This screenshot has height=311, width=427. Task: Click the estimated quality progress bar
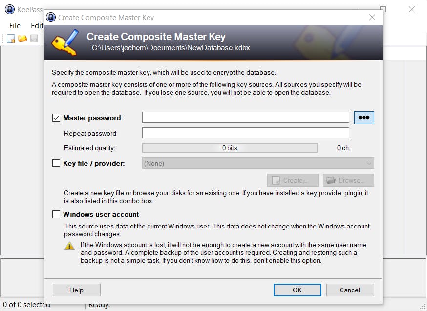coord(230,148)
